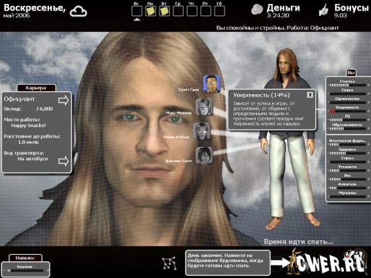
Task: Click the Боулинг skill bar
Action: pyautogui.click(x=25, y=271)
